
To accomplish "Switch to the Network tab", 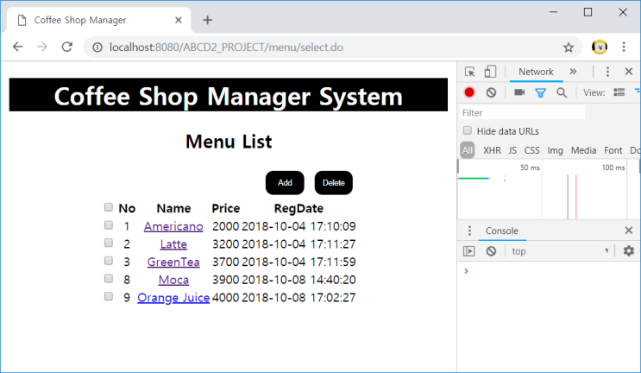I will [x=536, y=73].
